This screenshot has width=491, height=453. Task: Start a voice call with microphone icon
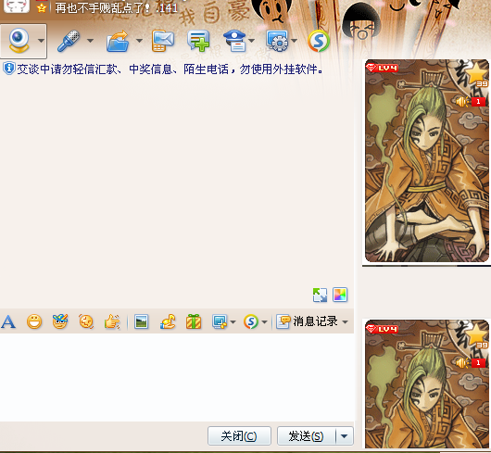coord(69,41)
